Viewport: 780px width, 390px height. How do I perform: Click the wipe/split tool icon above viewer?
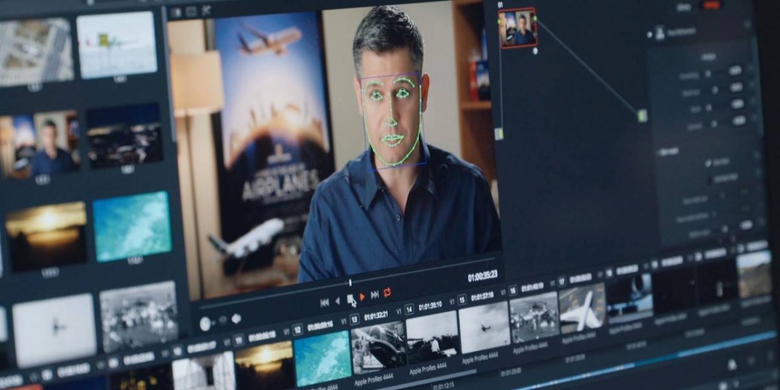click(207, 10)
